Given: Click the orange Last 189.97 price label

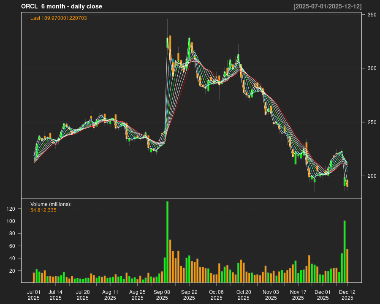Looking at the screenshot, I should point(59,18).
